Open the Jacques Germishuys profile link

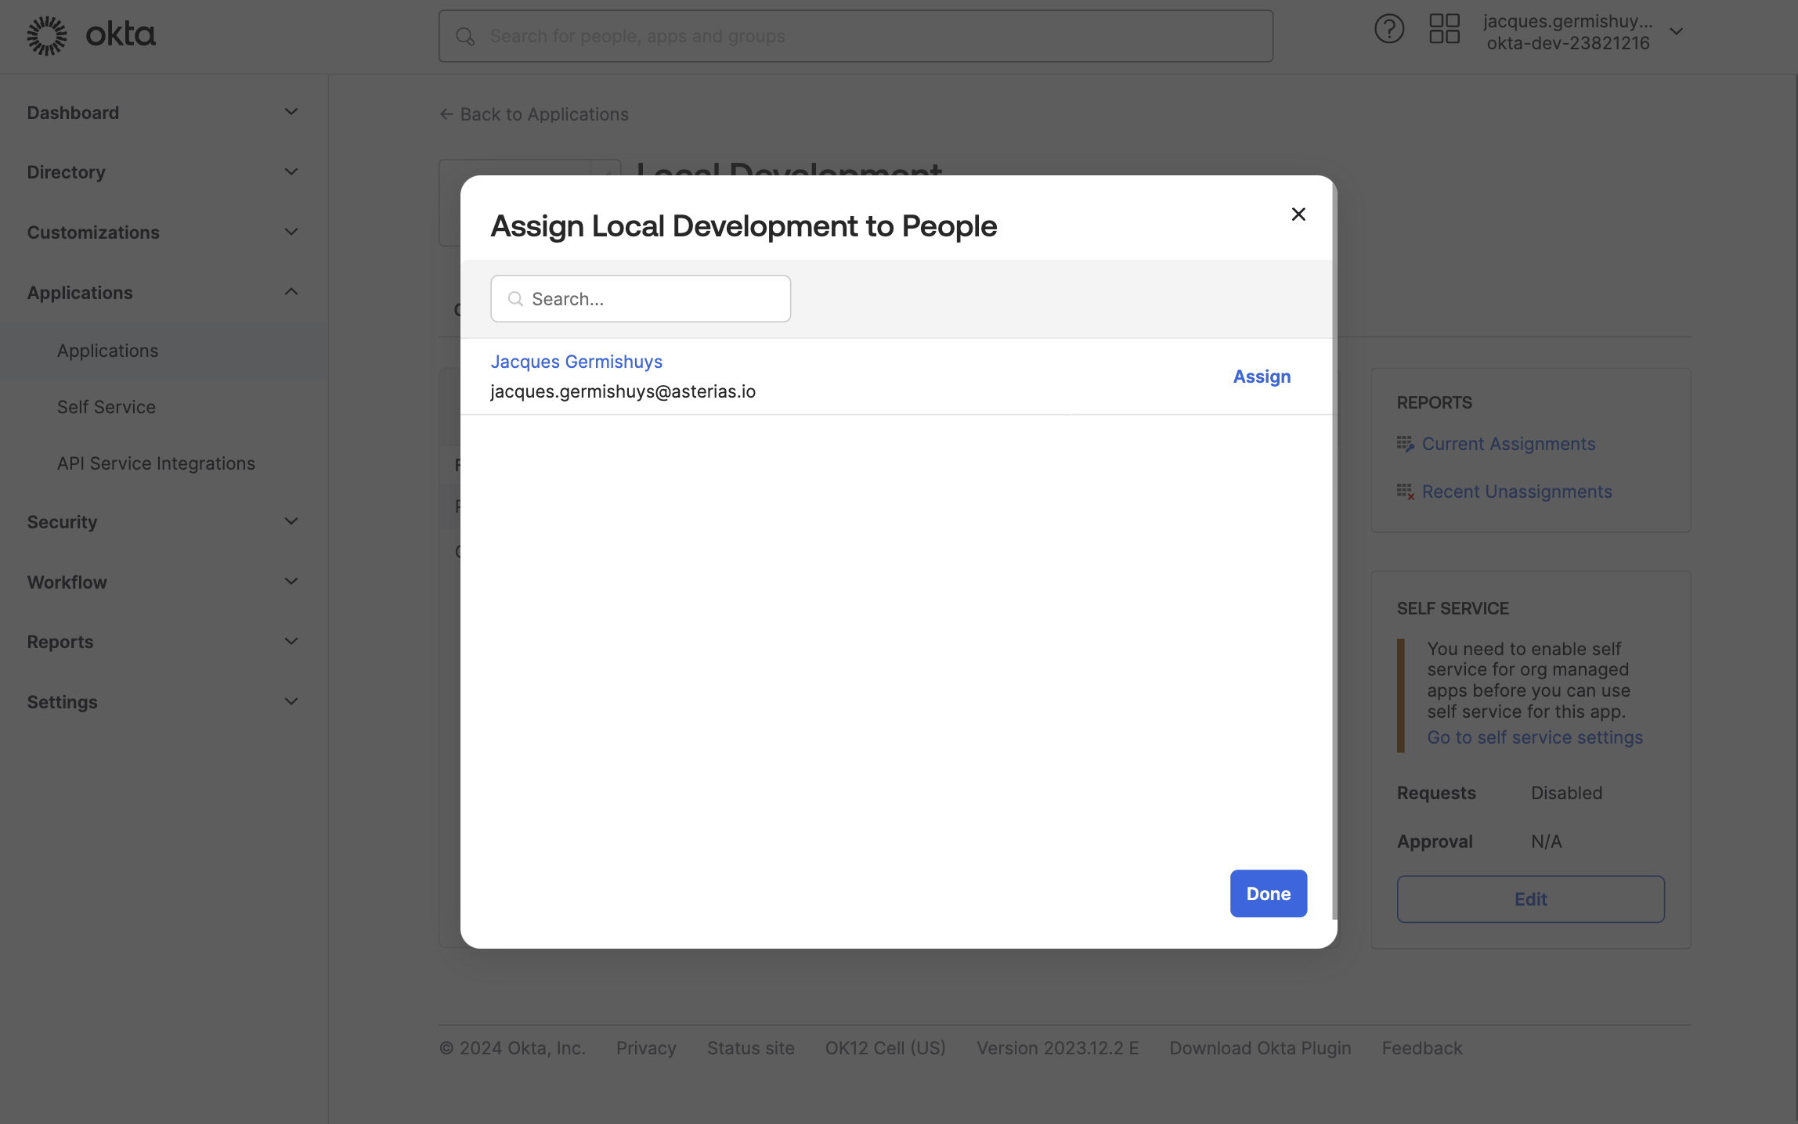576,361
